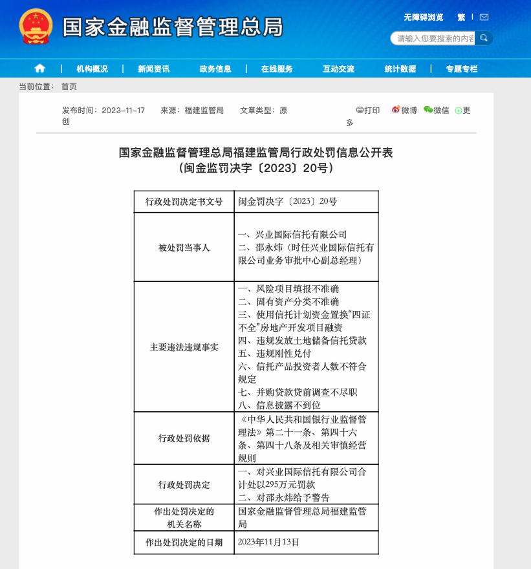Click the 首页 breadcrumb link
The image size is (531, 569).
coord(69,87)
